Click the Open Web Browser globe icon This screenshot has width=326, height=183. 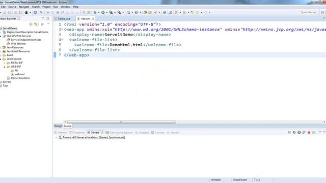(x=165, y=12)
